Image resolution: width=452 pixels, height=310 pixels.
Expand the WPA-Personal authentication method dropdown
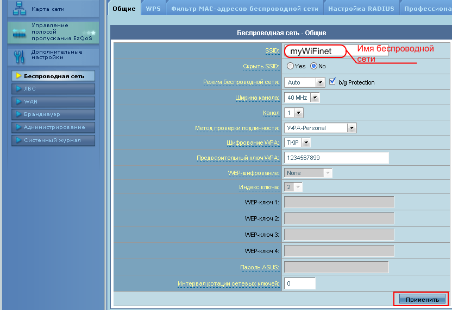pyautogui.click(x=321, y=128)
